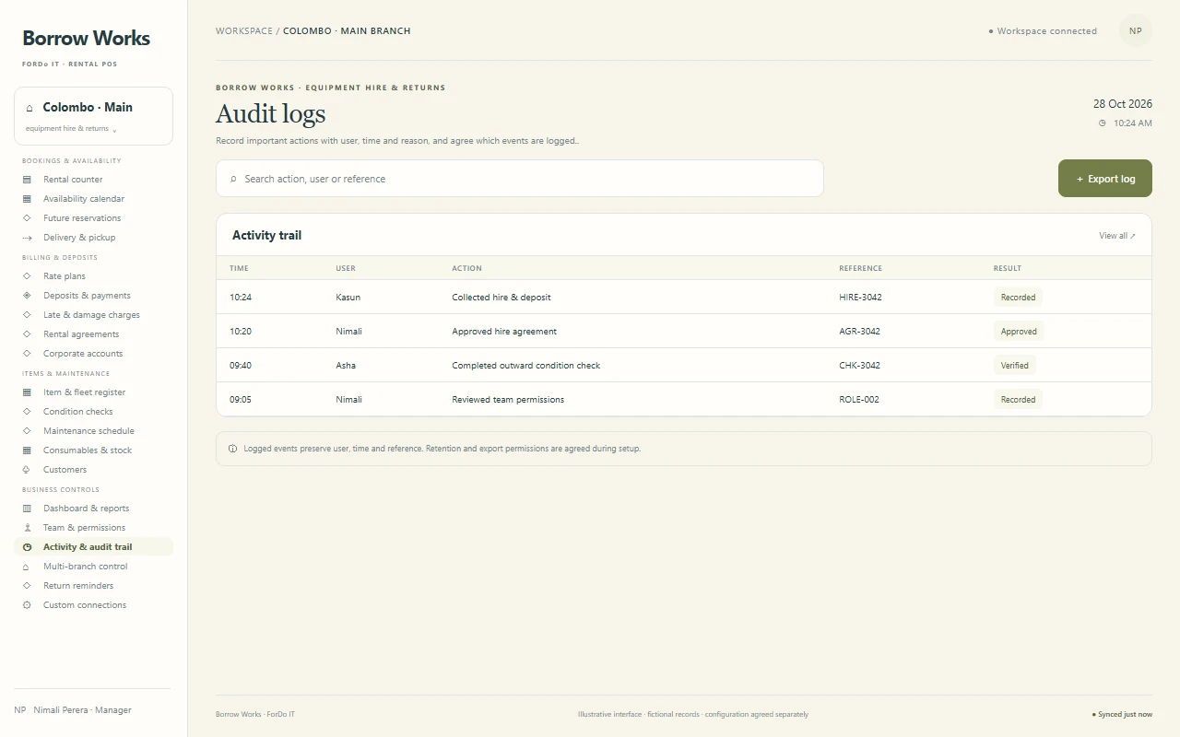The image size is (1180, 737).
Task: Click the Condition checks icon
Action: 27,412
